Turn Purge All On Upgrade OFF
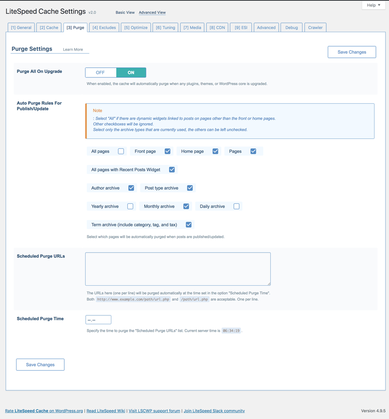This screenshot has width=389, height=419. [101, 73]
